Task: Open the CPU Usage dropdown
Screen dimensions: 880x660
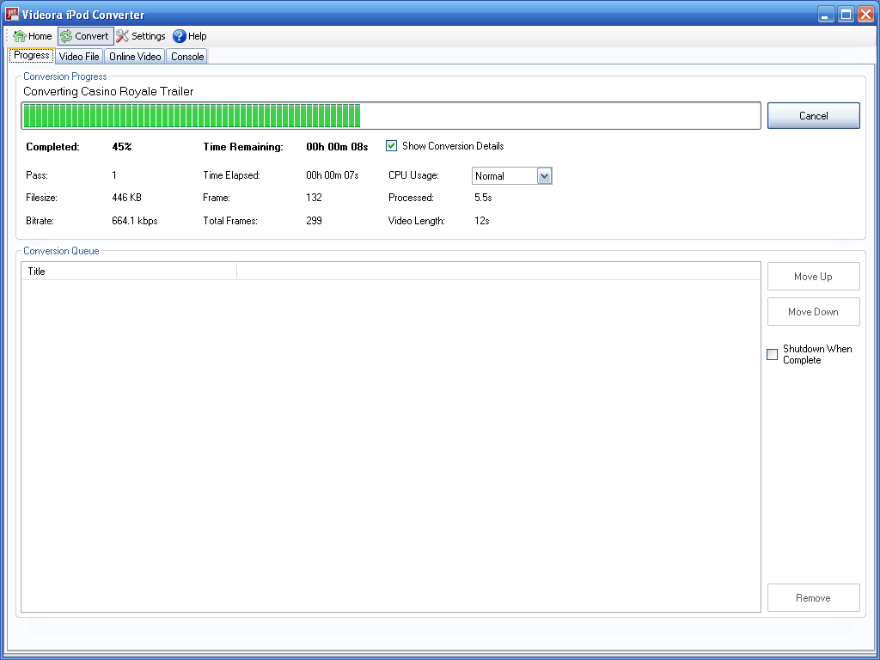Action: point(544,175)
